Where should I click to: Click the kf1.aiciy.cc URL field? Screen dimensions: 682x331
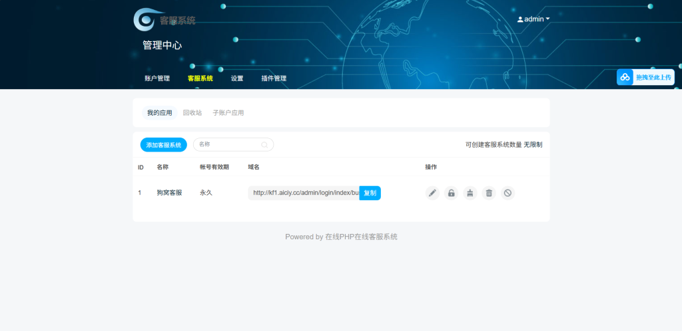(x=304, y=193)
